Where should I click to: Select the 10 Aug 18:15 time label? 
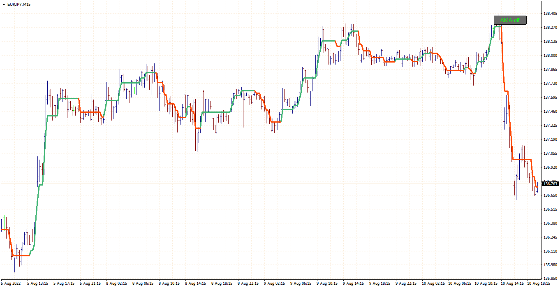pos(538,283)
